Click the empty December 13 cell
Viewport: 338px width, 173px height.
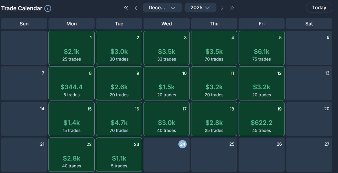(x=309, y=84)
